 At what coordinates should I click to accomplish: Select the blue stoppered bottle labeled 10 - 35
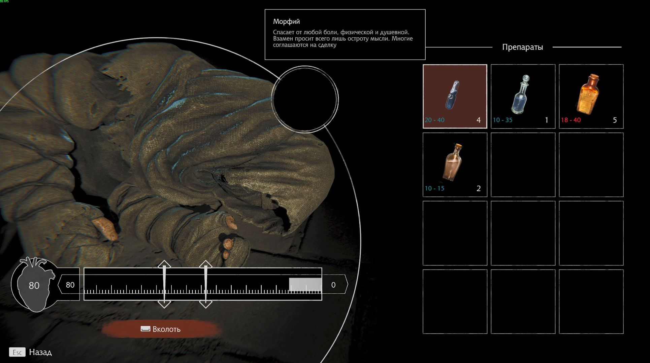coord(523,96)
